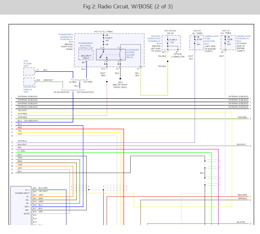The image size is (260, 234).
Task: Select the Navigation Display Unit box
Action: (29, 82)
